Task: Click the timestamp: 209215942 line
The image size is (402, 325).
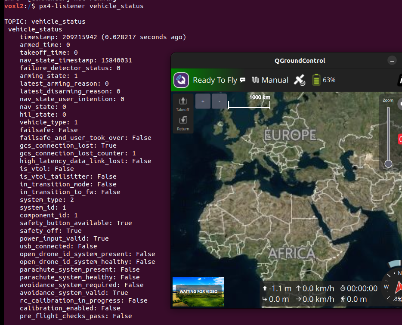Action: coord(103,37)
